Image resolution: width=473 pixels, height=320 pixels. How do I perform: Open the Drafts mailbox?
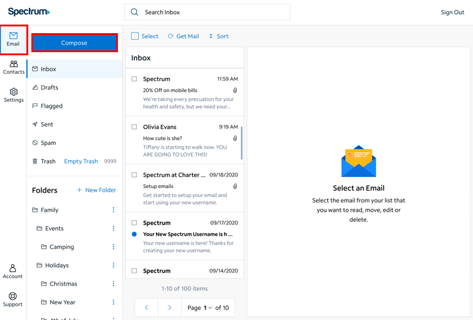pos(49,88)
